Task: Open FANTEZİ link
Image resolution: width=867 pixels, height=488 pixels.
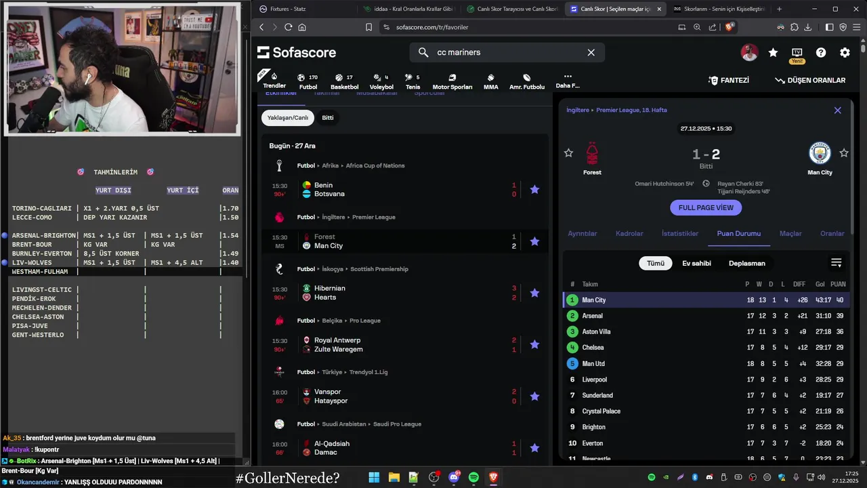Action: click(729, 80)
